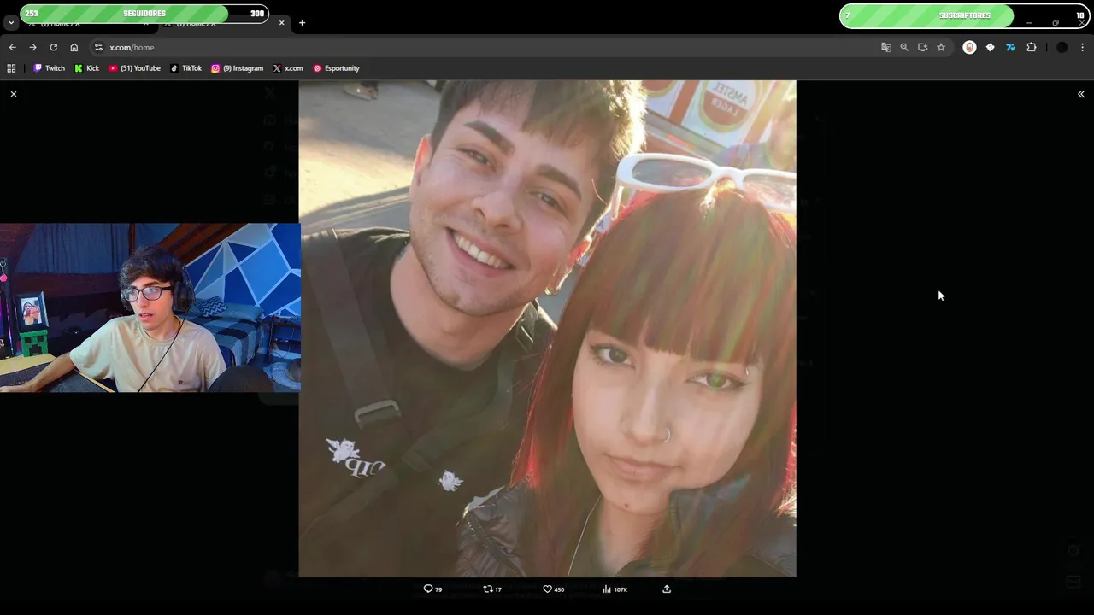Open the zoom level magnifier
The image size is (1094, 615).
904,47
